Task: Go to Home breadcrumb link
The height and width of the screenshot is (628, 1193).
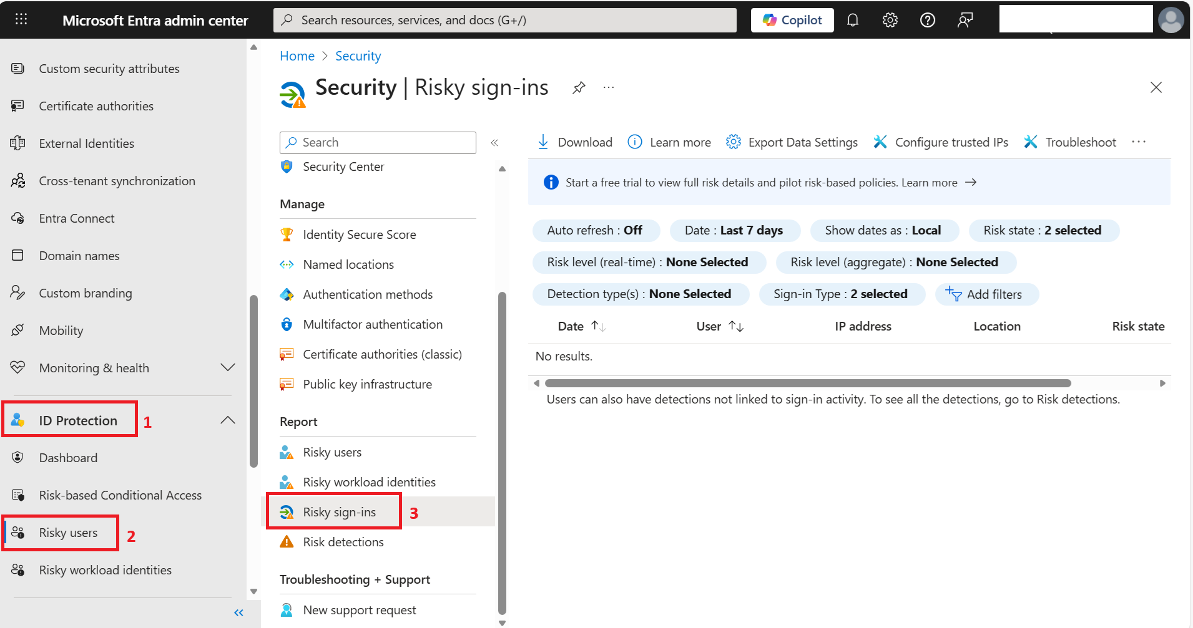Action: pos(297,56)
